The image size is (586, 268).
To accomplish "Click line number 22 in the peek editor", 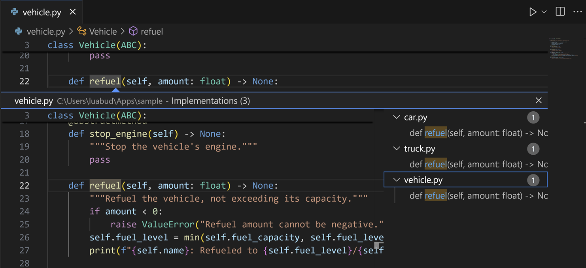I will click(25, 185).
